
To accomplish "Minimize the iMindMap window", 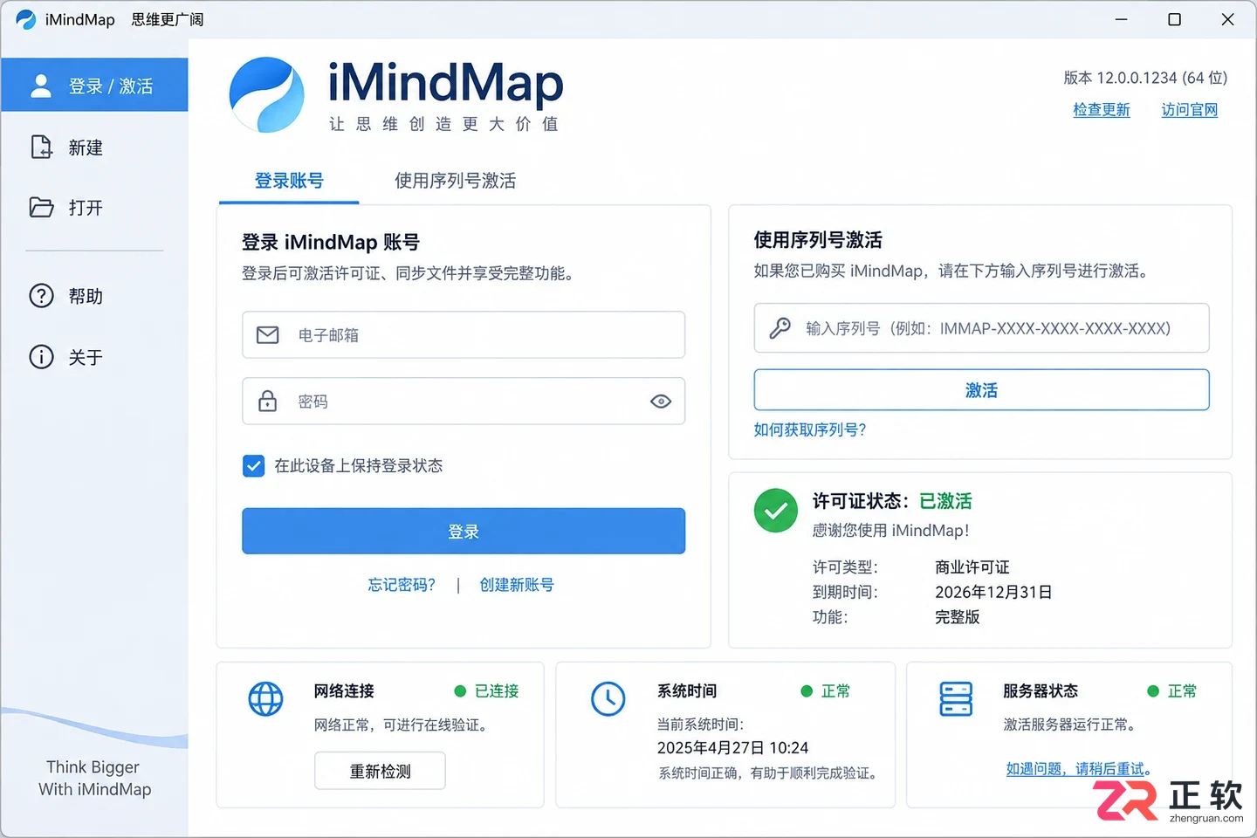I will [x=1122, y=19].
